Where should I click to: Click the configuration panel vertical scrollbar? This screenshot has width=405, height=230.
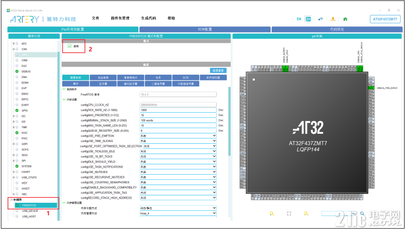tap(230, 121)
